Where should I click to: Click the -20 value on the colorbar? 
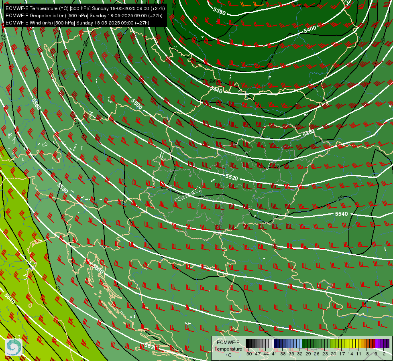333,354
